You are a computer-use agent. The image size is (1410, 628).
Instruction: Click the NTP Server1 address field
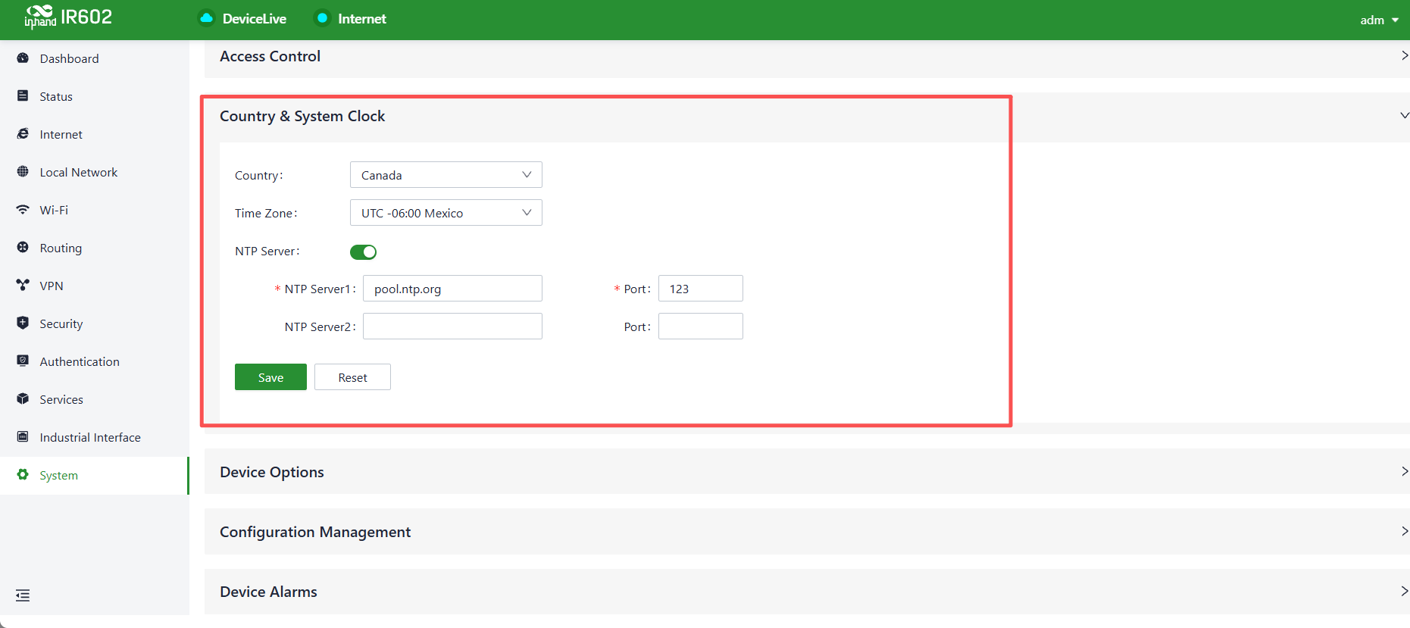[452, 289]
